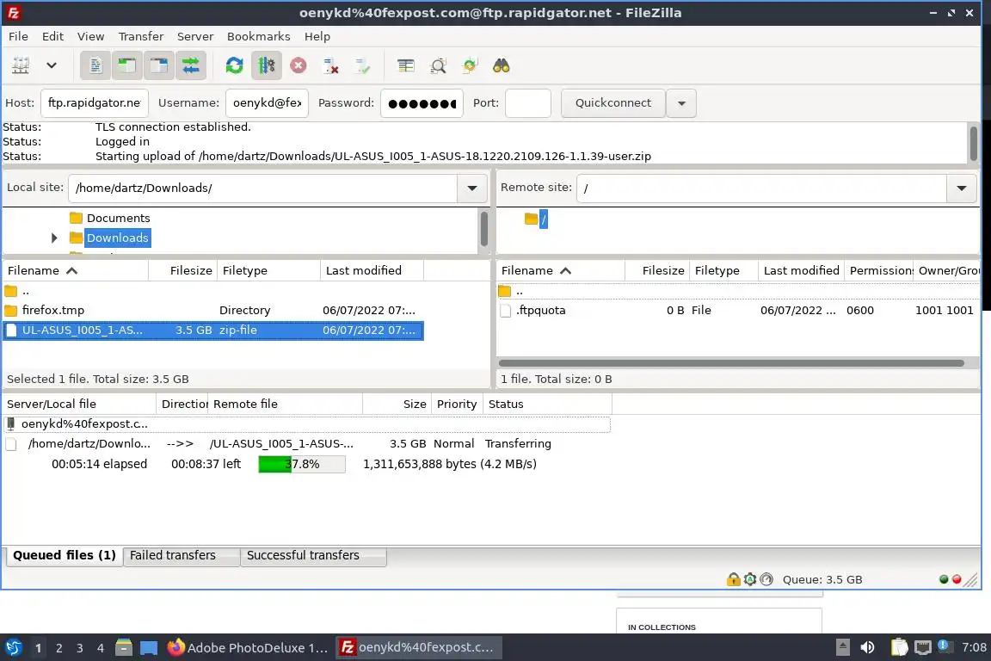
Task: Open the Bookmarks menu
Action: pyautogui.click(x=258, y=36)
